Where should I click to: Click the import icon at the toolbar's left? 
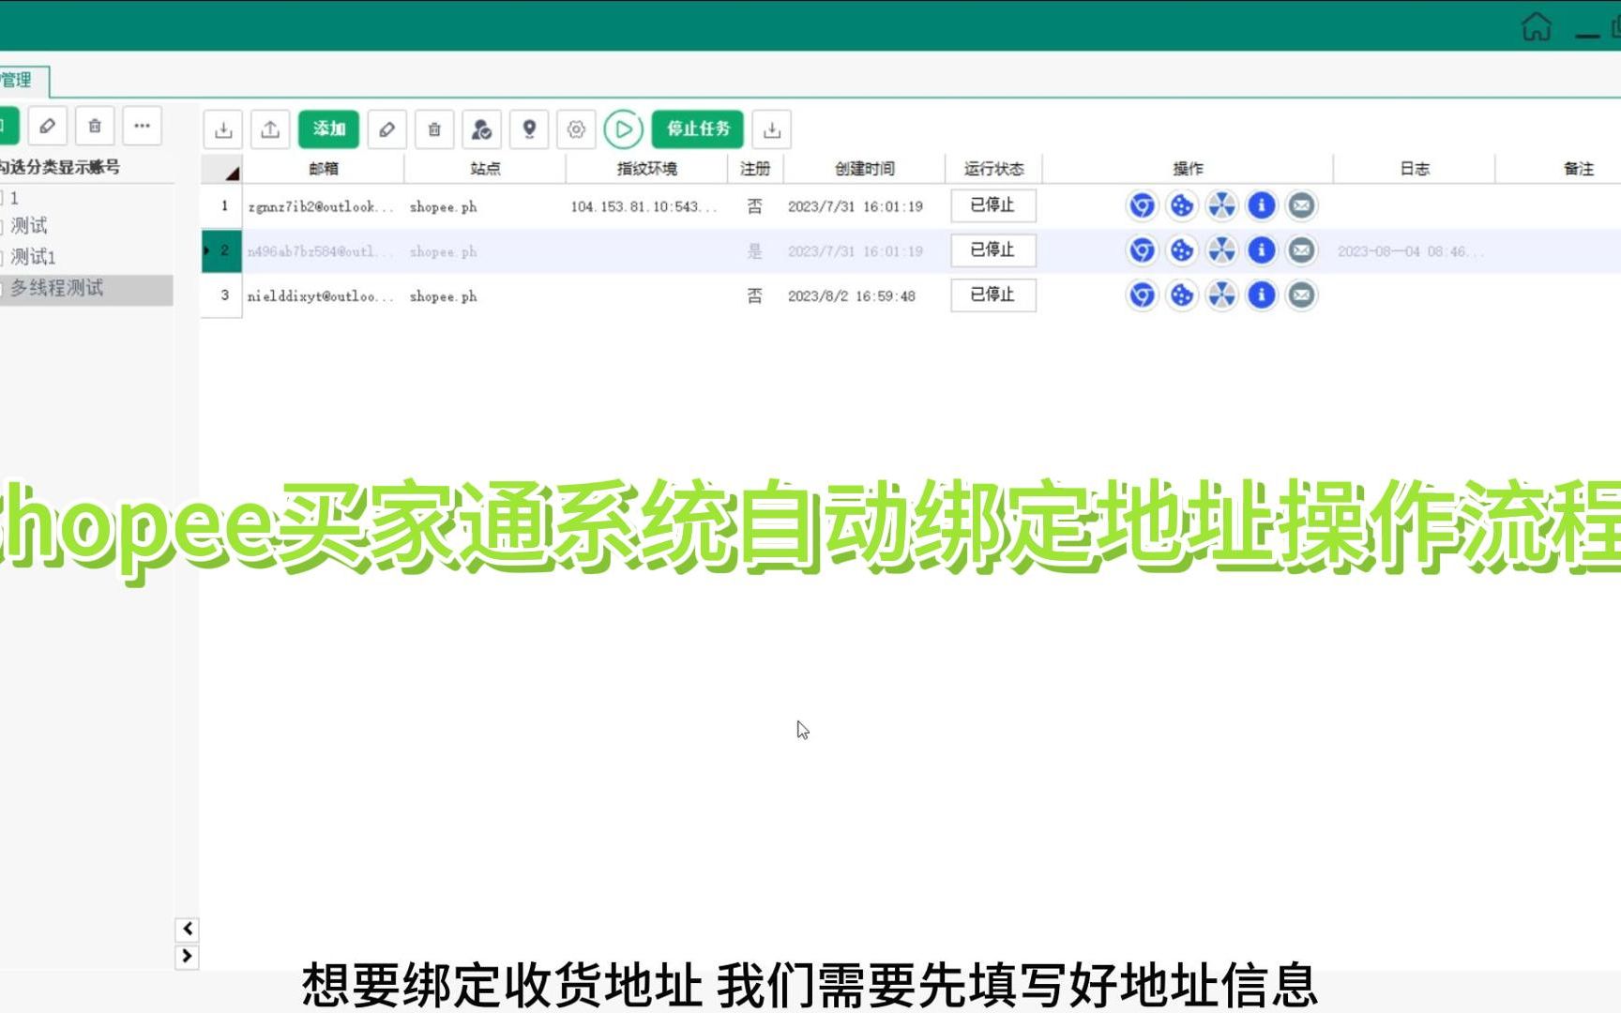(224, 129)
